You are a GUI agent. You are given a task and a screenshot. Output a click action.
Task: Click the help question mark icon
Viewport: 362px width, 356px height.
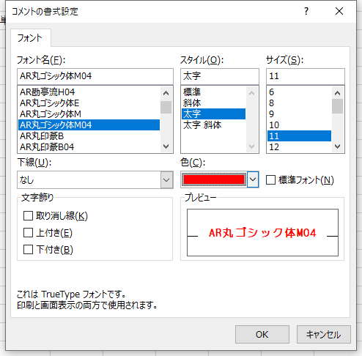point(306,11)
